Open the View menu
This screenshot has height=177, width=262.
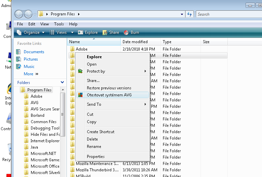44,24
